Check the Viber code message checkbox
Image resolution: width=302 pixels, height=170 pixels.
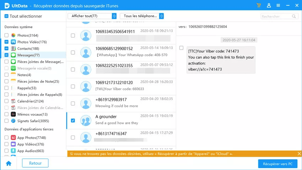pos(182,48)
